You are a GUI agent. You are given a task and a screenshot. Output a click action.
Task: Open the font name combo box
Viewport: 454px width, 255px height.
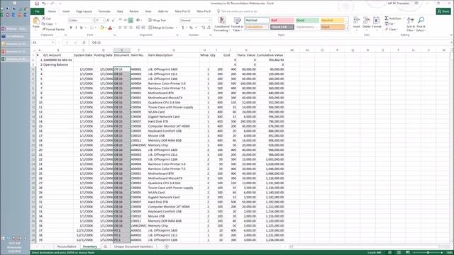click(82, 21)
